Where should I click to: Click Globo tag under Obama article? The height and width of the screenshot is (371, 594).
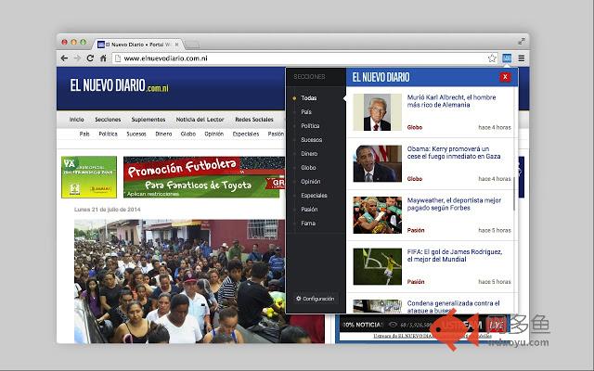pos(415,179)
